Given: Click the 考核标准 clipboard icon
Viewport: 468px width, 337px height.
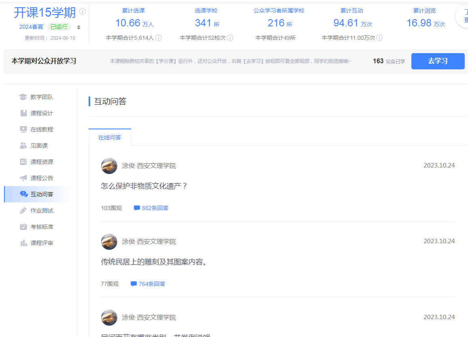Looking at the screenshot, I should click(23, 227).
